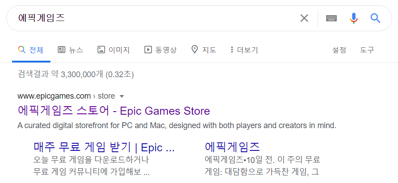Open the 설정 menu
Viewport: 398px width, 183px height.
point(339,50)
